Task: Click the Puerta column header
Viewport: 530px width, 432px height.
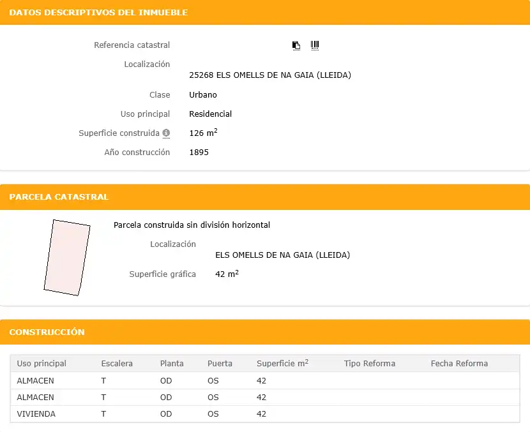Action: click(x=220, y=364)
